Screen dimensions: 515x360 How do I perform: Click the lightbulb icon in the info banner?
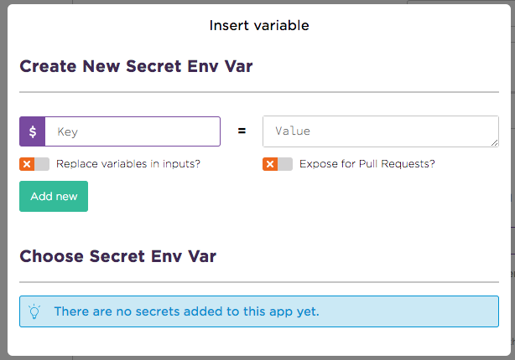34,311
